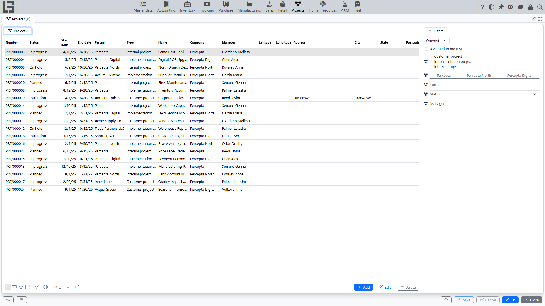Click the Delete button
Screen dimensions: 545x306
[408, 287]
